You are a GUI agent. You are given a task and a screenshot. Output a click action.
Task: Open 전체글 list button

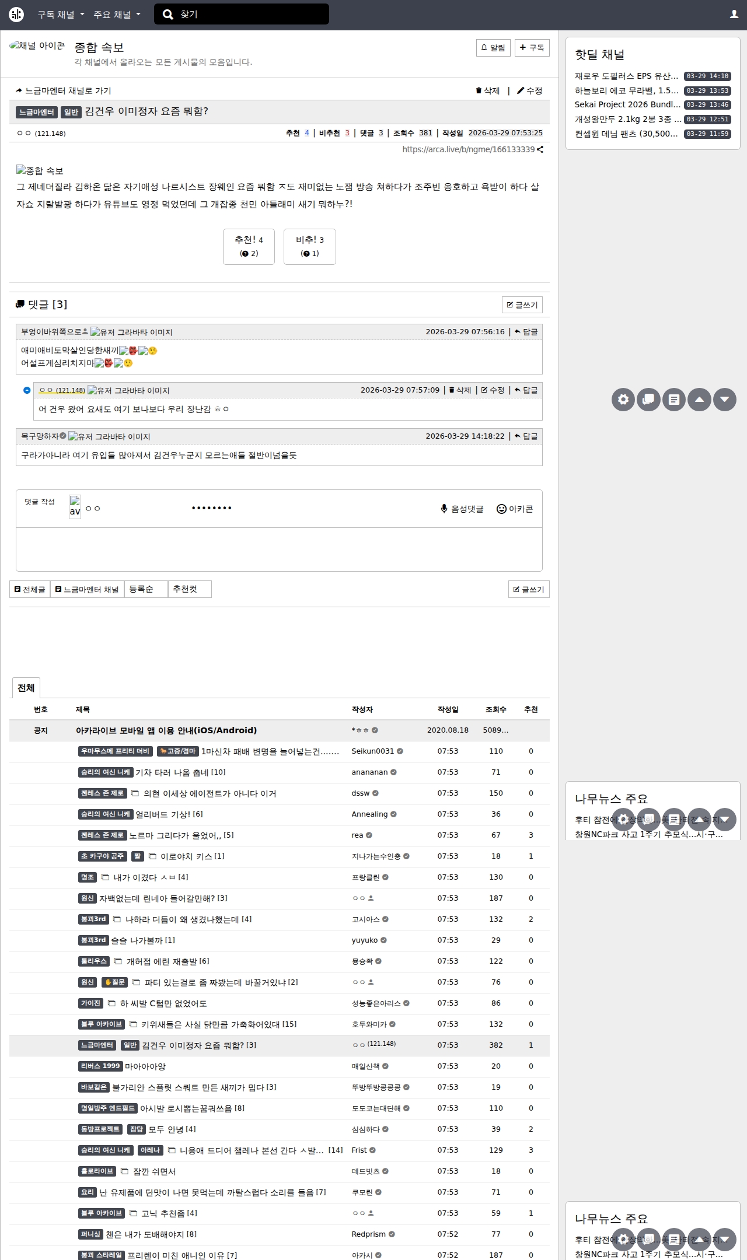(30, 590)
